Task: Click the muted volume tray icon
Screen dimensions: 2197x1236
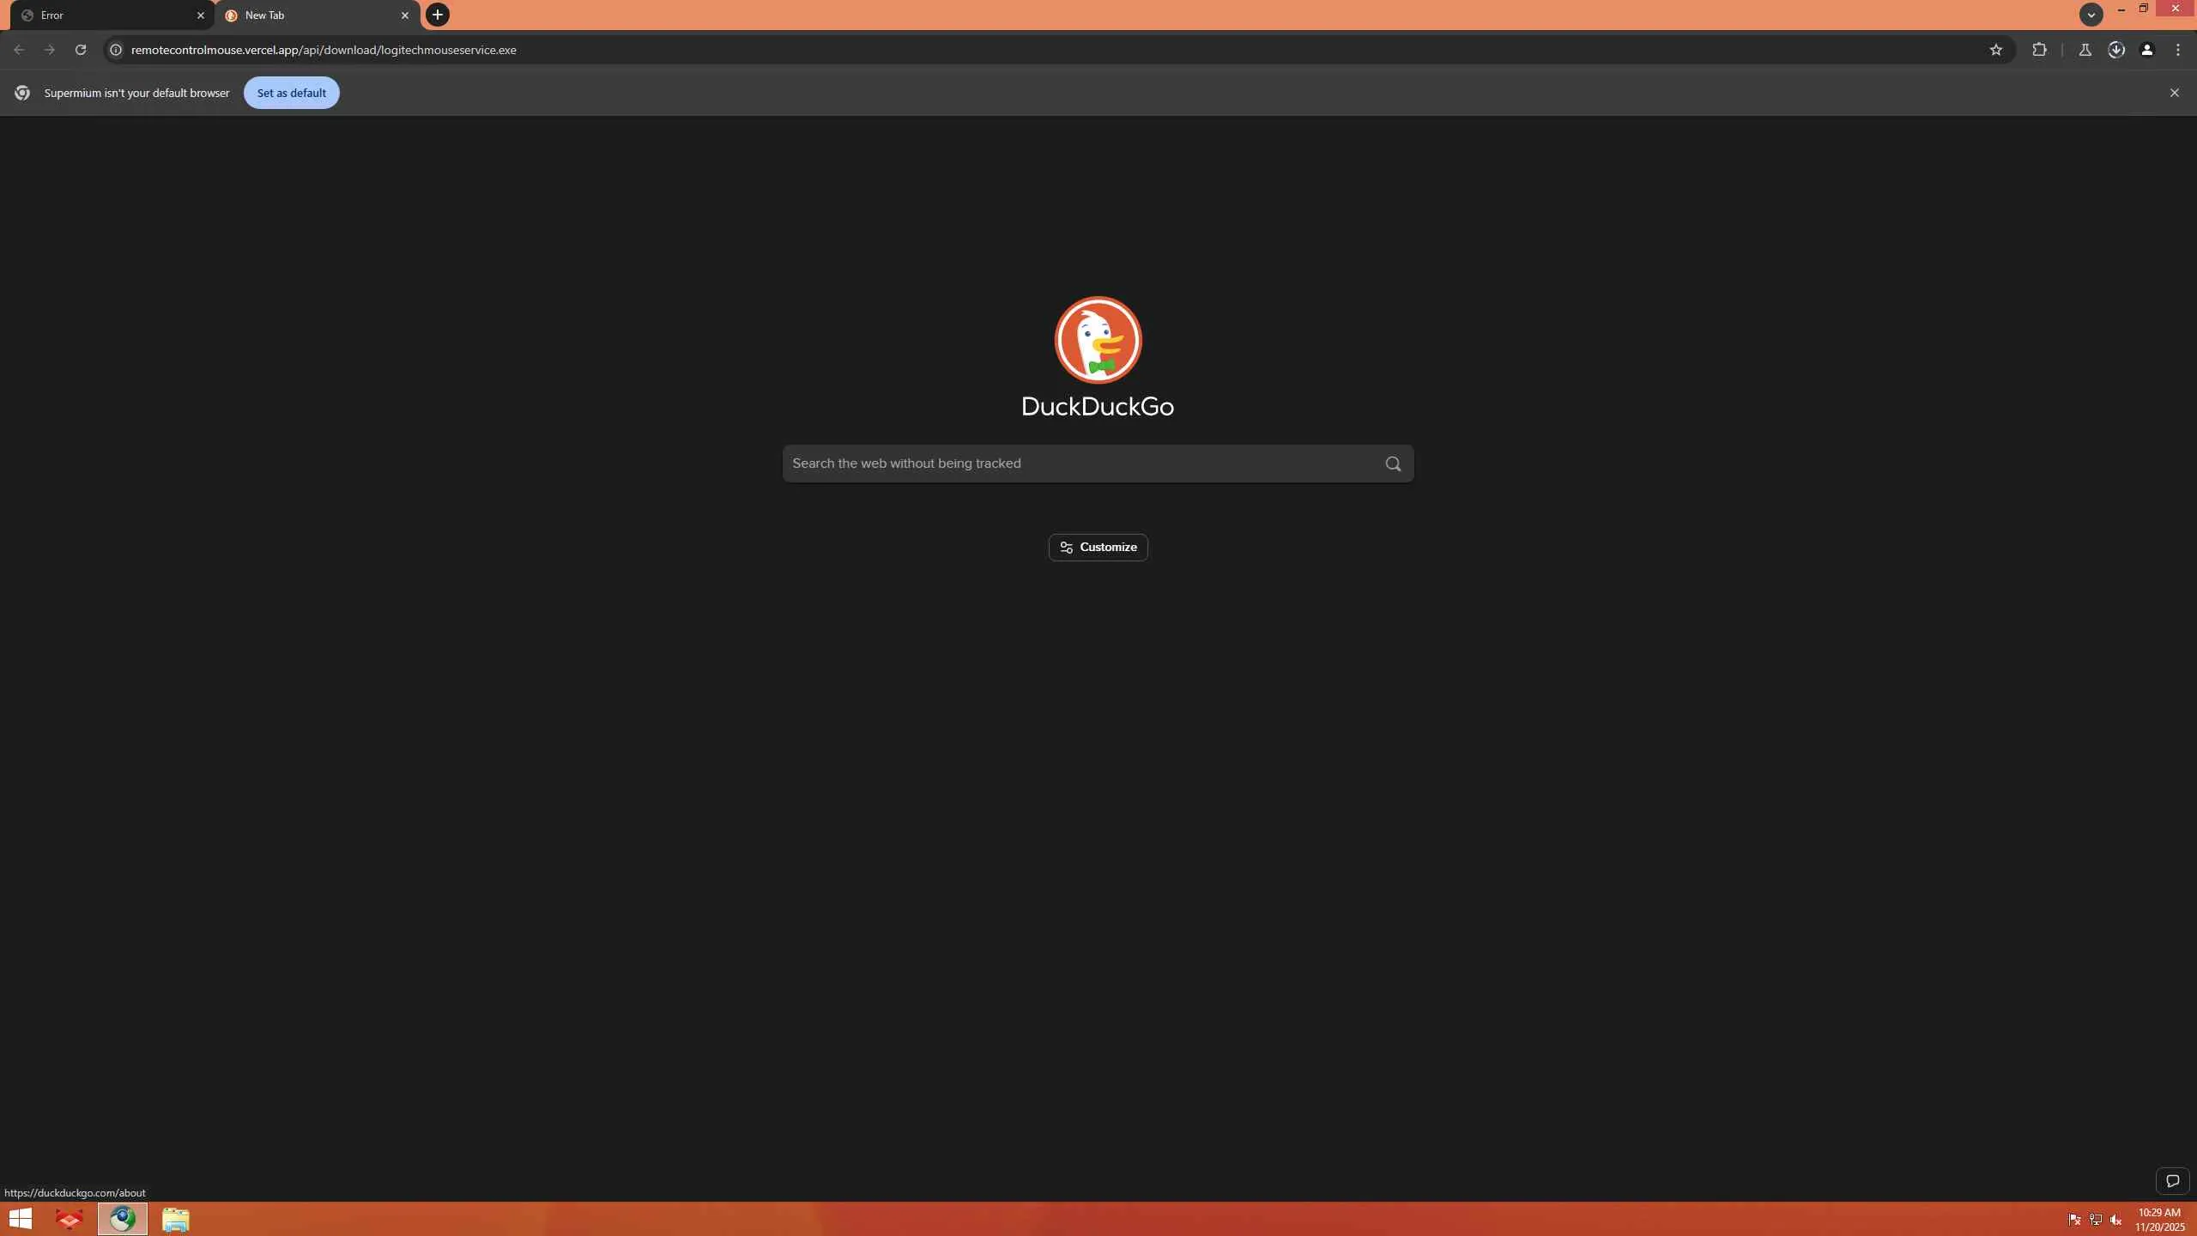Action: click(x=2116, y=1220)
